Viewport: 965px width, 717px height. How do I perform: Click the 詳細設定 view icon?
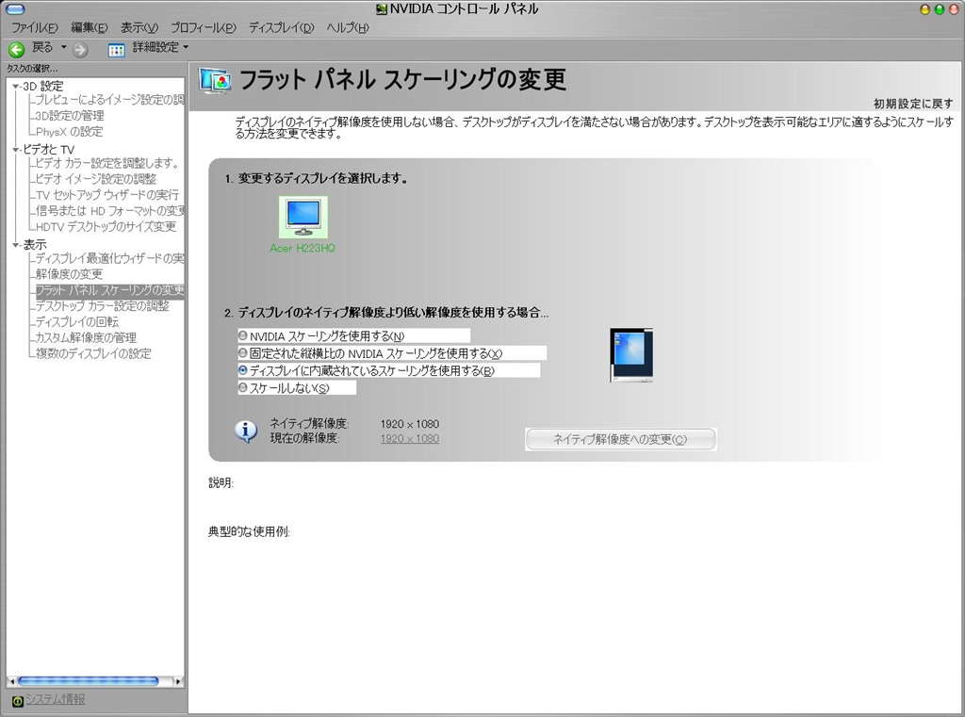[x=116, y=50]
